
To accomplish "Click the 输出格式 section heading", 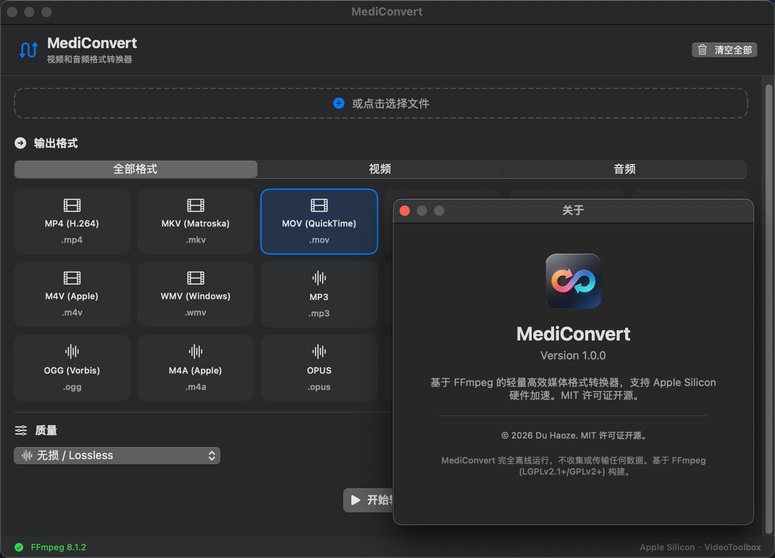I will pyautogui.click(x=56, y=143).
